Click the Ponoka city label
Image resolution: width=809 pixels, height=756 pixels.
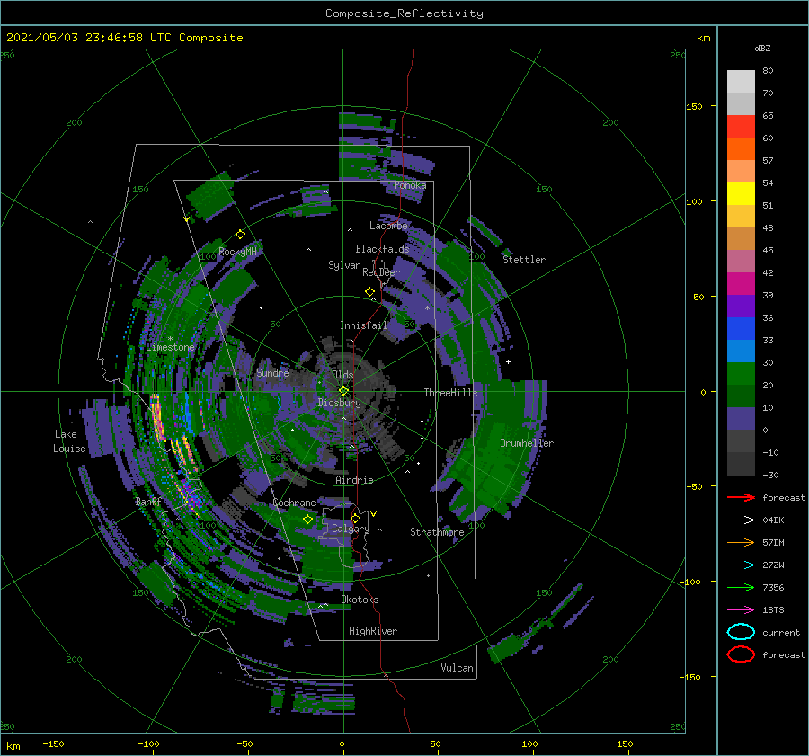coord(410,185)
